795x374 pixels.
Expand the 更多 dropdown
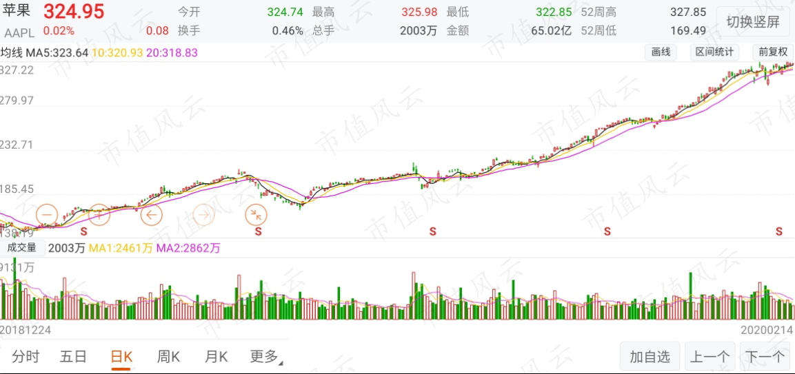point(266,357)
